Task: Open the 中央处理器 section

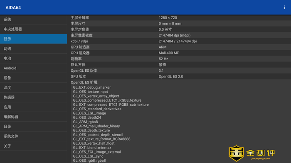Action: [x=33, y=29]
